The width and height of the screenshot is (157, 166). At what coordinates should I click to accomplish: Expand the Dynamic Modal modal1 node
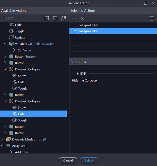tap(2, 139)
